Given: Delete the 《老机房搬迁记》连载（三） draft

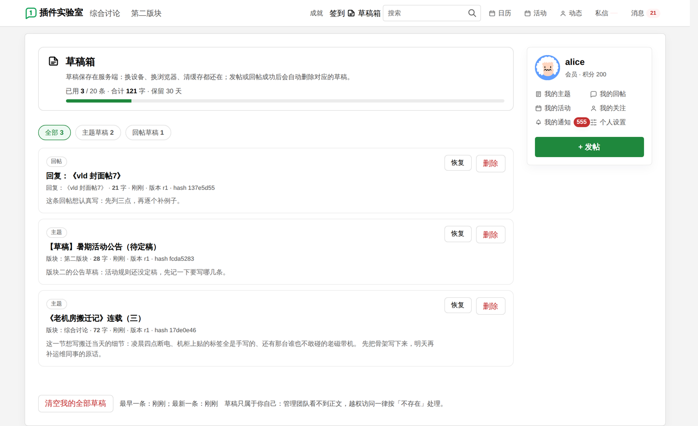Looking at the screenshot, I should click(x=491, y=305).
